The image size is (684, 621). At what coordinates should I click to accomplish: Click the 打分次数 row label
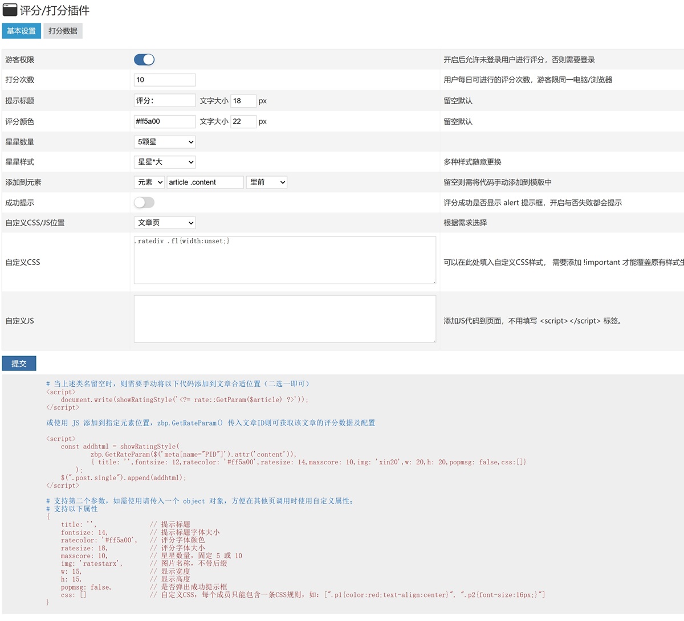[20, 80]
